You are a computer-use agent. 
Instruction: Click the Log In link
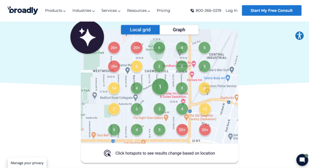coord(231,11)
